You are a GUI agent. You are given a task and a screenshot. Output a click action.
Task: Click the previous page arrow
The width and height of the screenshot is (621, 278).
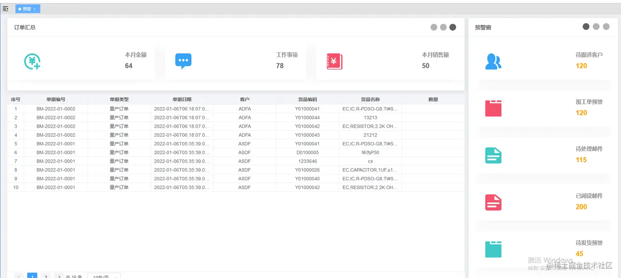click(x=19, y=276)
